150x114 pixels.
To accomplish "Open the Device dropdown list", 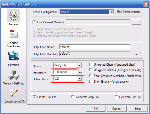I will point(79,65).
